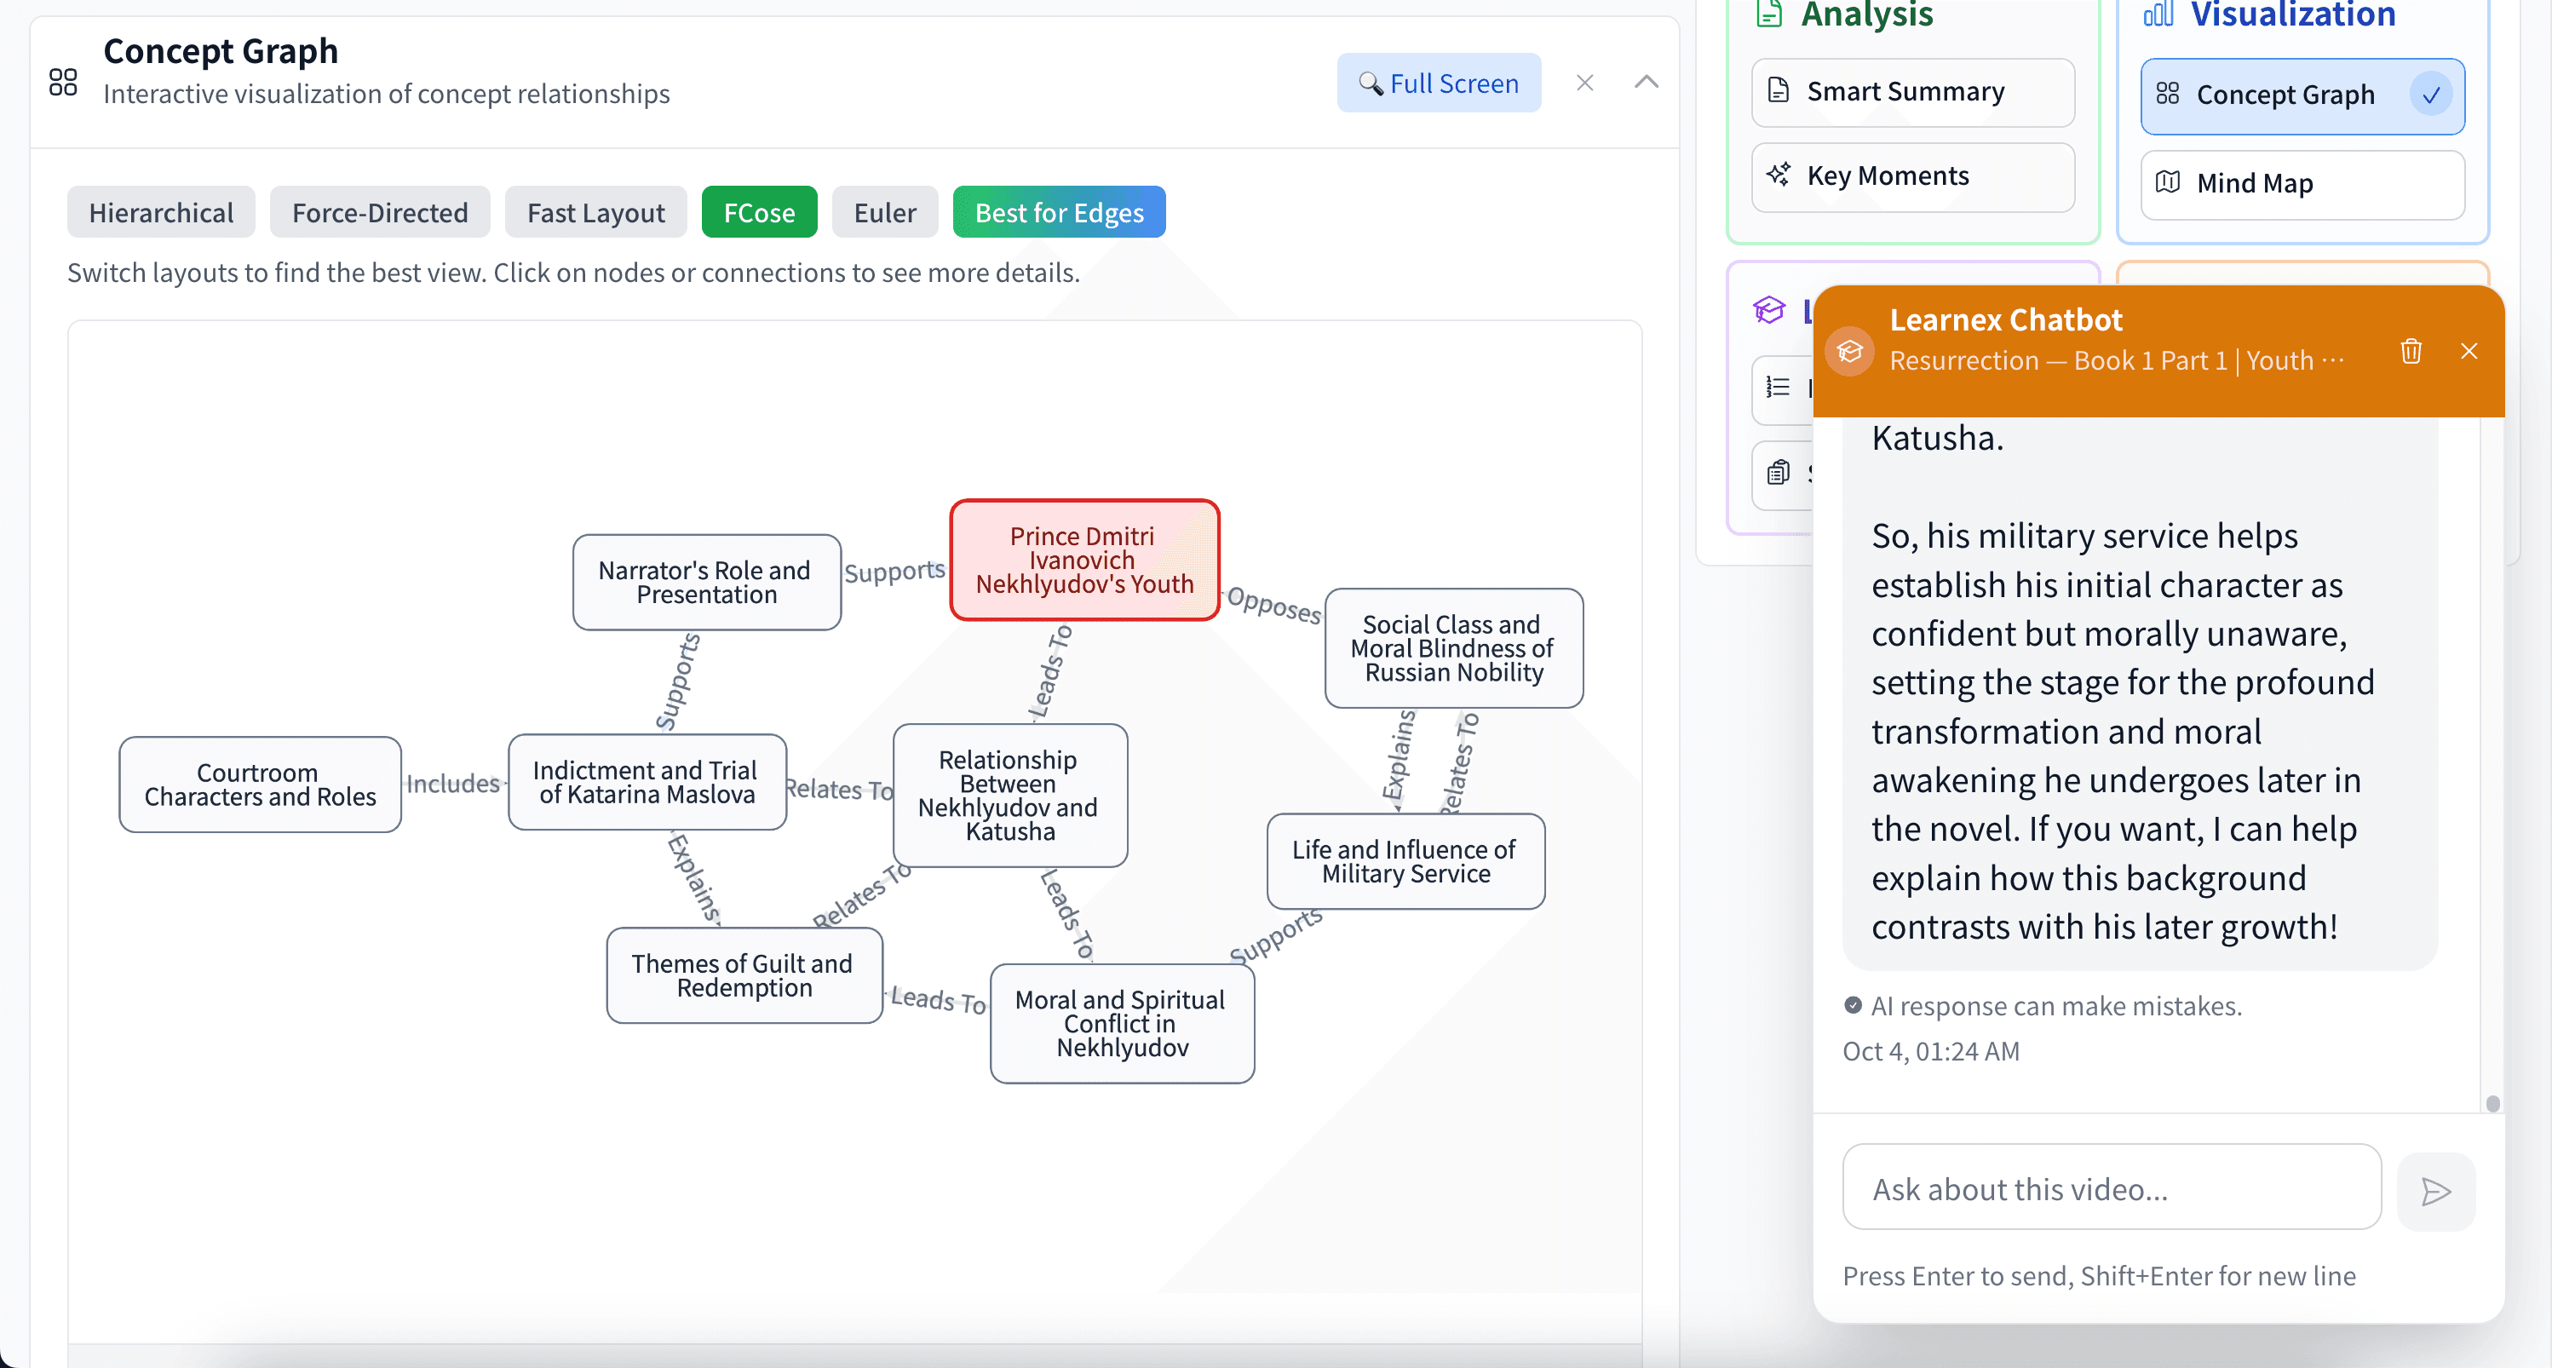Enable the Best for Edges toggle
The image size is (2552, 1368).
pyautogui.click(x=1058, y=211)
